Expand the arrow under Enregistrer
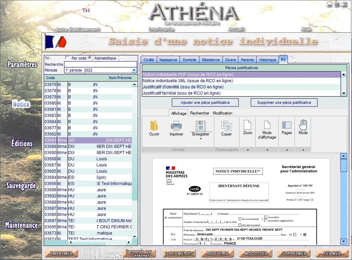352x260 pixels. (200, 139)
